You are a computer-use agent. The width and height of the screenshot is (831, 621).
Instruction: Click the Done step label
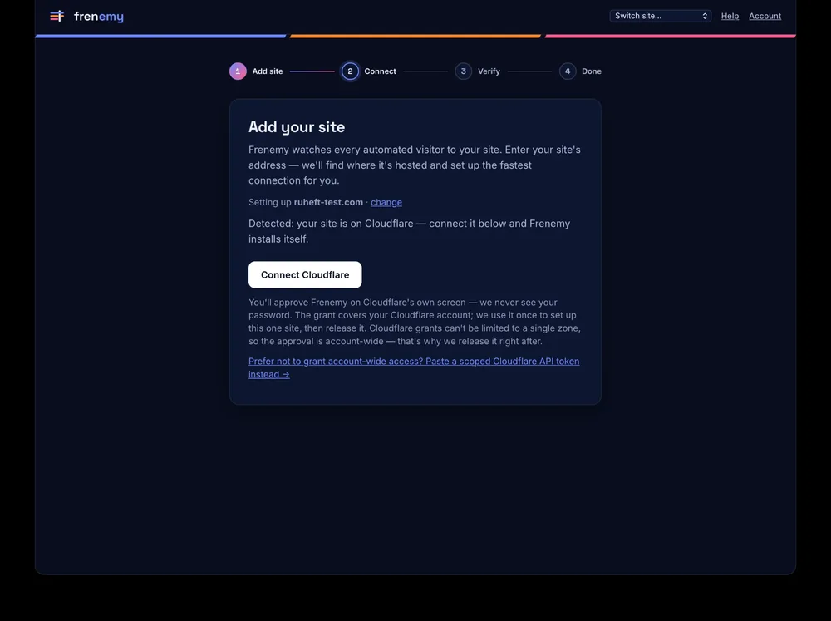(592, 71)
